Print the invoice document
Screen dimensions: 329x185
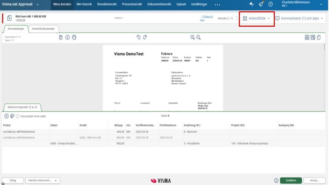[x=74, y=37]
